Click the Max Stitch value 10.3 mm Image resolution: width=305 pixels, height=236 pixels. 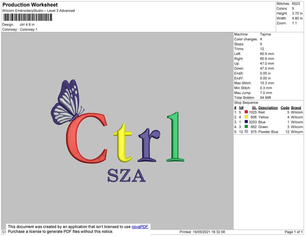pos(267,83)
